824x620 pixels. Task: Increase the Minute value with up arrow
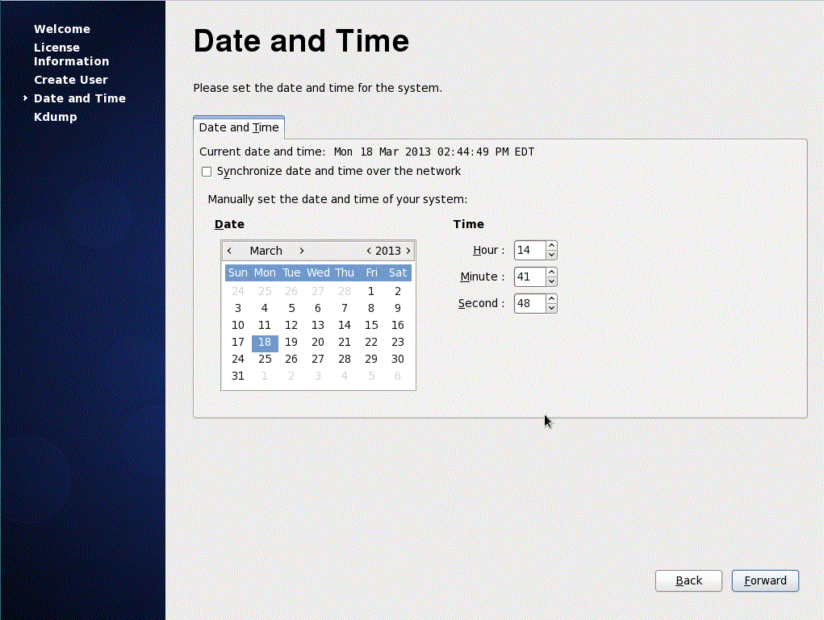tap(551, 273)
